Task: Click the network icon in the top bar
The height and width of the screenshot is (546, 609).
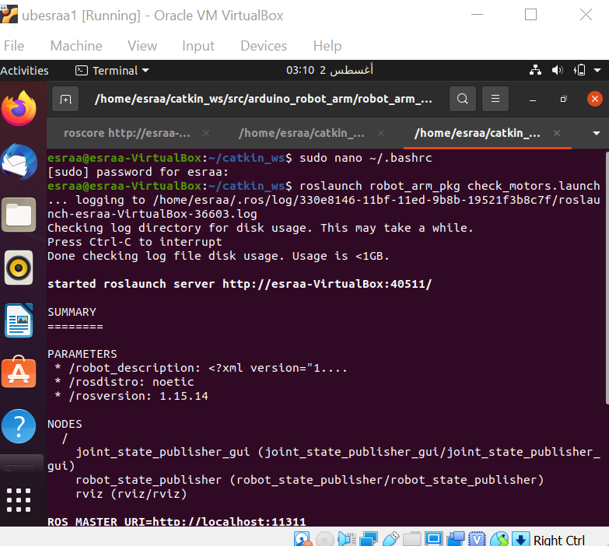Action: tap(535, 70)
